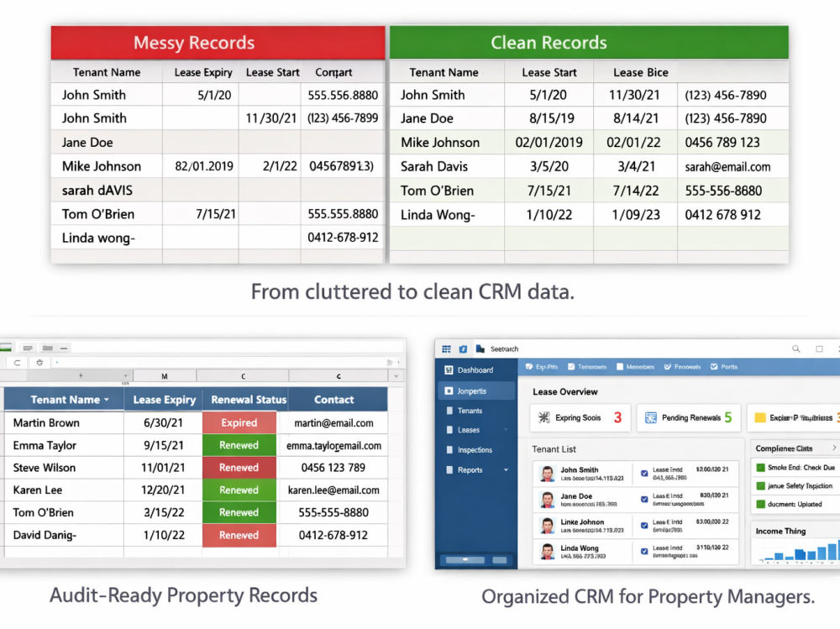Click '0412 678 912' in Clean Records table
The image size is (840, 629).
722,215
